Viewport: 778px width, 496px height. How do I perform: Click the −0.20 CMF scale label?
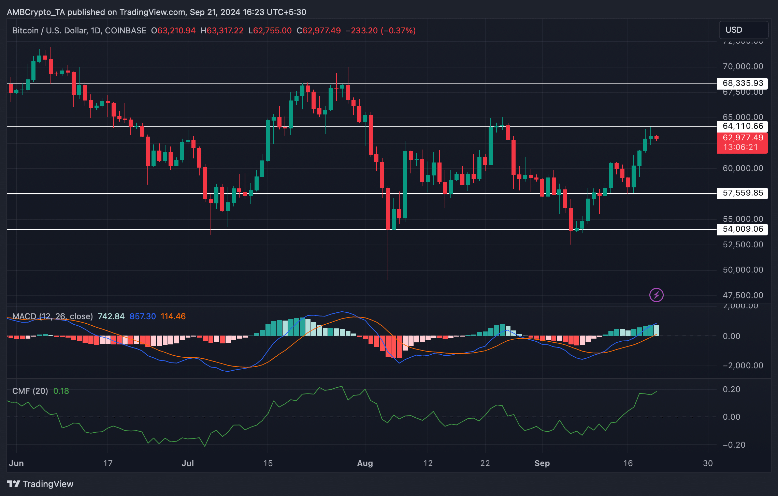click(x=734, y=445)
